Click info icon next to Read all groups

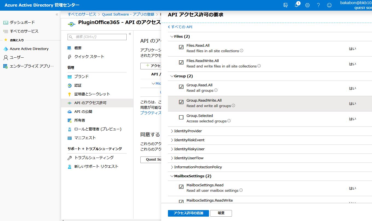(216, 90)
